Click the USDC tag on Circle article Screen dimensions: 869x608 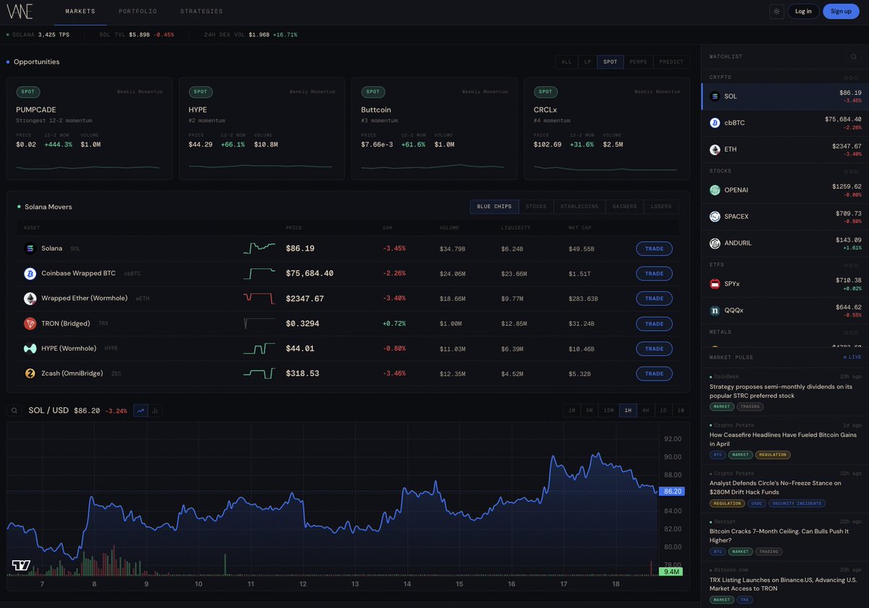756,503
